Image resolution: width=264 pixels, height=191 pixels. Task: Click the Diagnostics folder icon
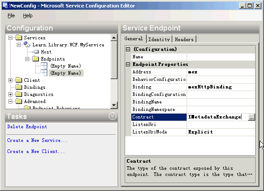[19, 94]
